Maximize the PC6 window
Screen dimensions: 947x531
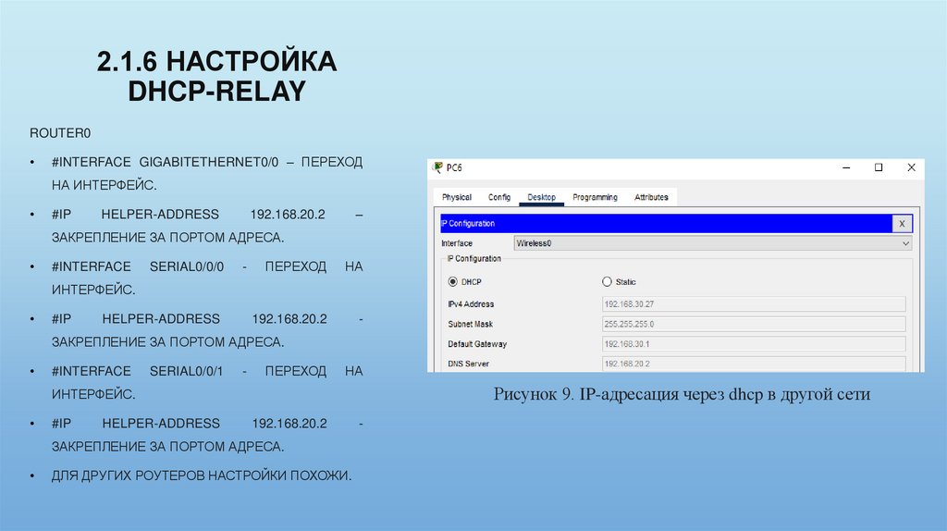point(879,168)
